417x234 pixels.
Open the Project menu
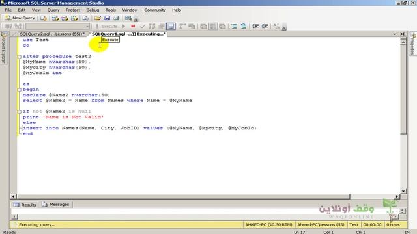tap(73, 10)
